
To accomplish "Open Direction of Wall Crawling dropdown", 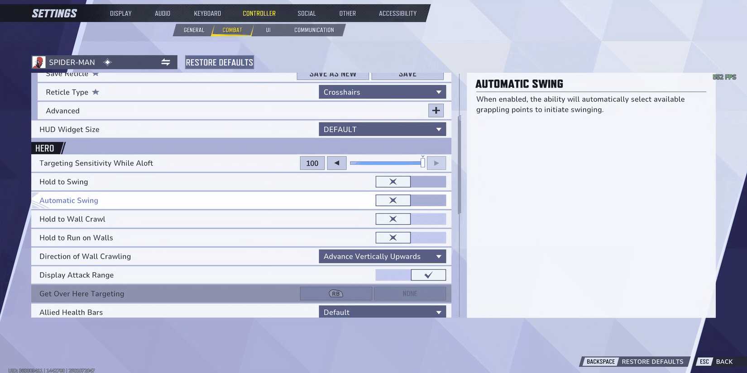I will tap(383, 256).
